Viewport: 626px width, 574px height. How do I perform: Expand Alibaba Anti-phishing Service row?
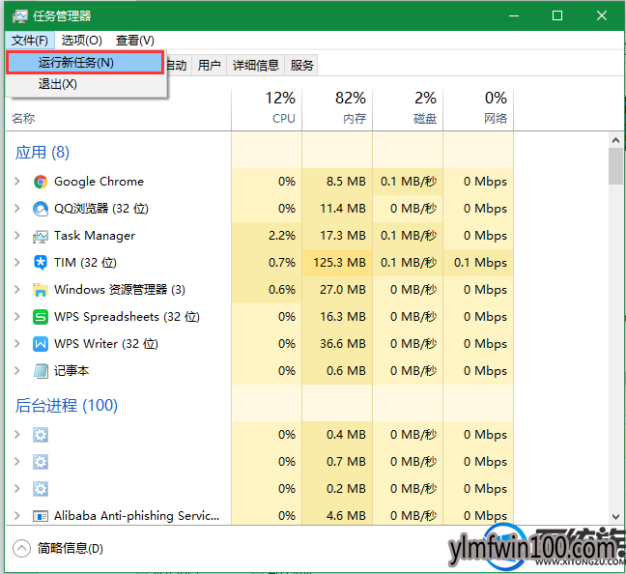click(x=16, y=516)
